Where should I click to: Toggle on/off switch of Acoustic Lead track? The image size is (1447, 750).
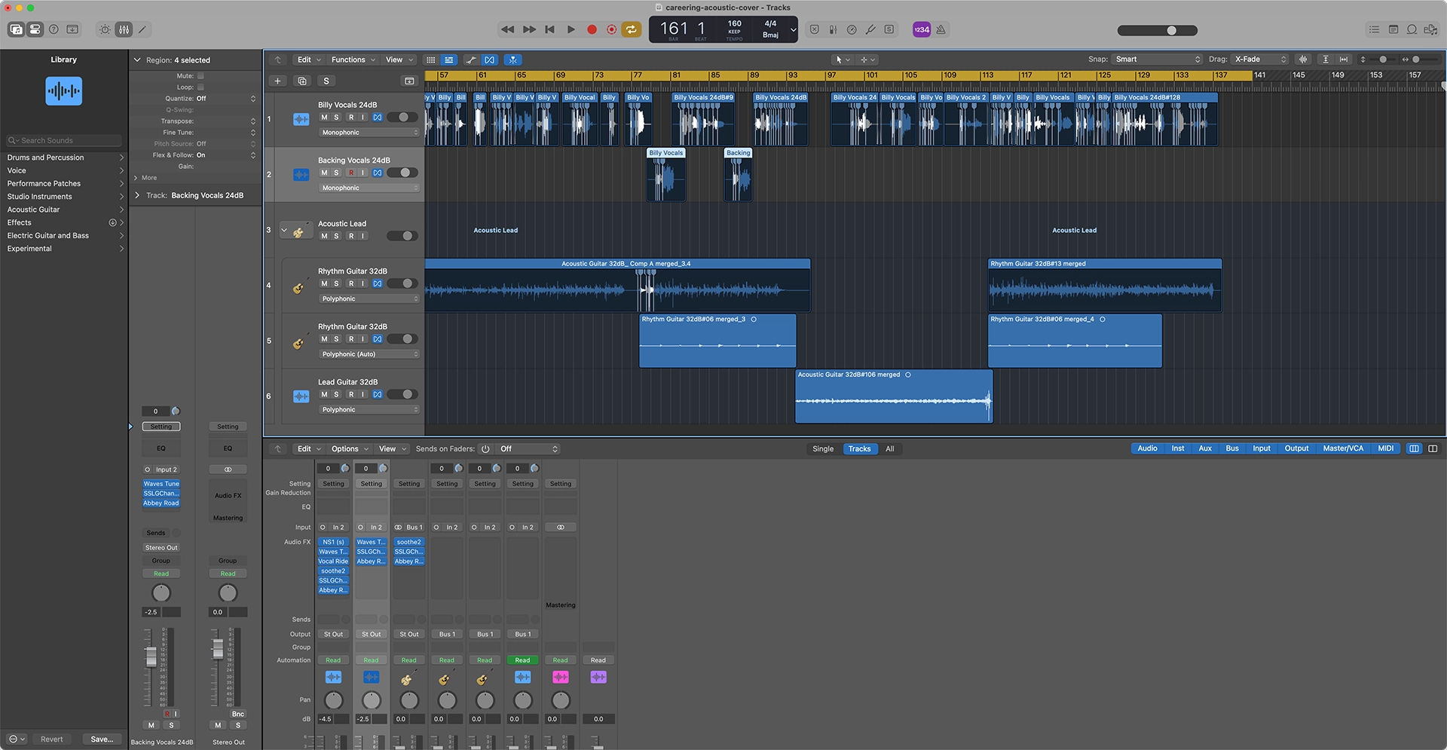coord(402,236)
